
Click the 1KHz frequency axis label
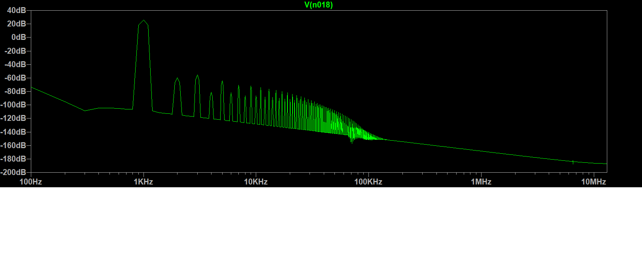[144, 182]
